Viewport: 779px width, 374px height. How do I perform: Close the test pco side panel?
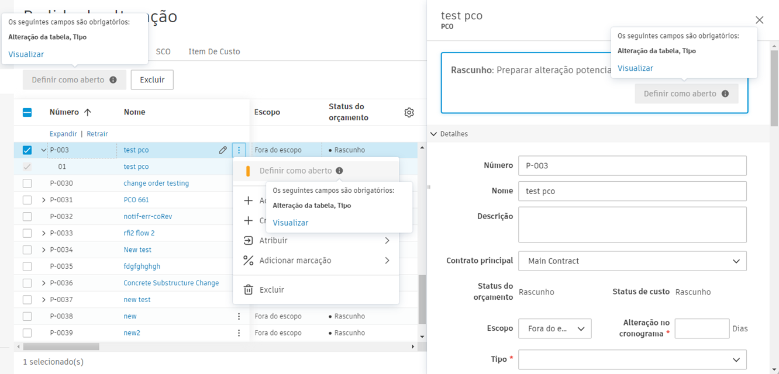click(759, 20)
